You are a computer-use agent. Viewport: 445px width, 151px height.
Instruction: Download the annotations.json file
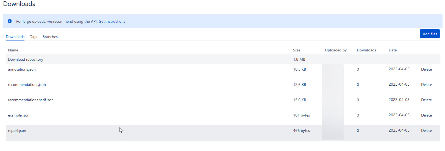coord(22,69)
